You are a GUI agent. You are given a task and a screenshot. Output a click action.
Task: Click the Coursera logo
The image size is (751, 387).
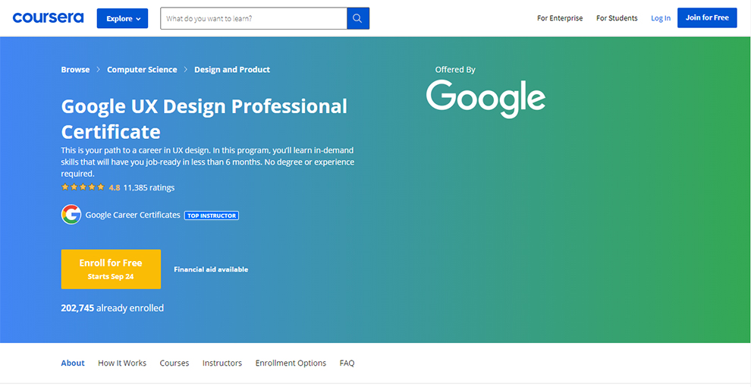(x=48, y=18)
